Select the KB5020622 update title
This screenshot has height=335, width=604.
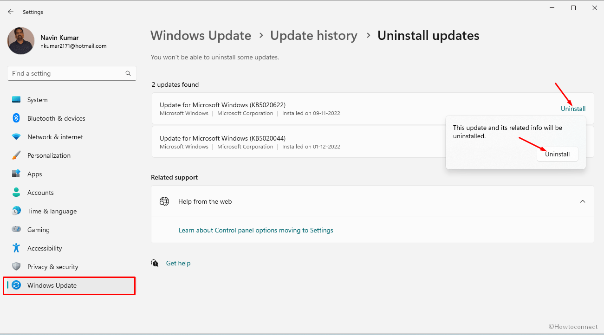222,105
